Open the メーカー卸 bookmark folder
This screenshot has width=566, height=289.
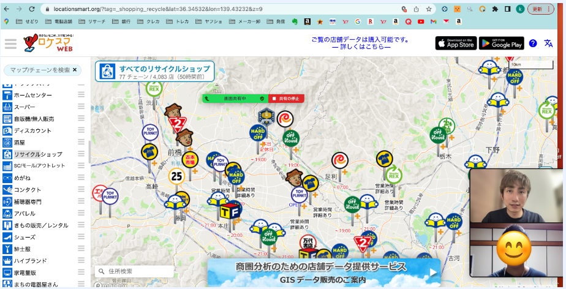[x=245, y=21]
